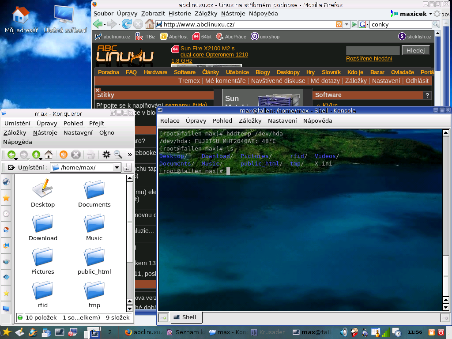Show more Konqueror toolbar items chevron
452x339 pixels.
(x=130, y=155)
